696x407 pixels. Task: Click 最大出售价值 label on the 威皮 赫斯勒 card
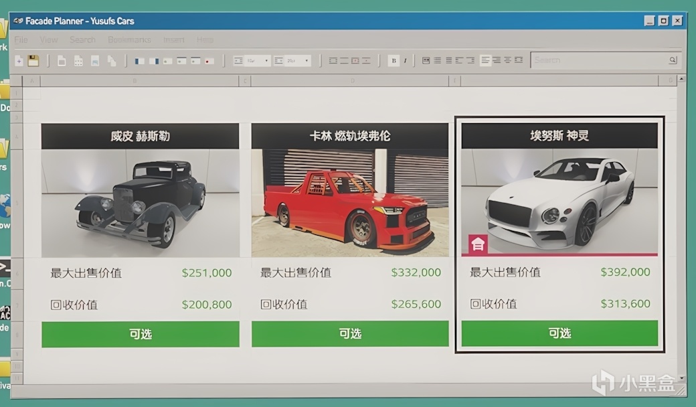pyautogui.click(x=86, y=273)
